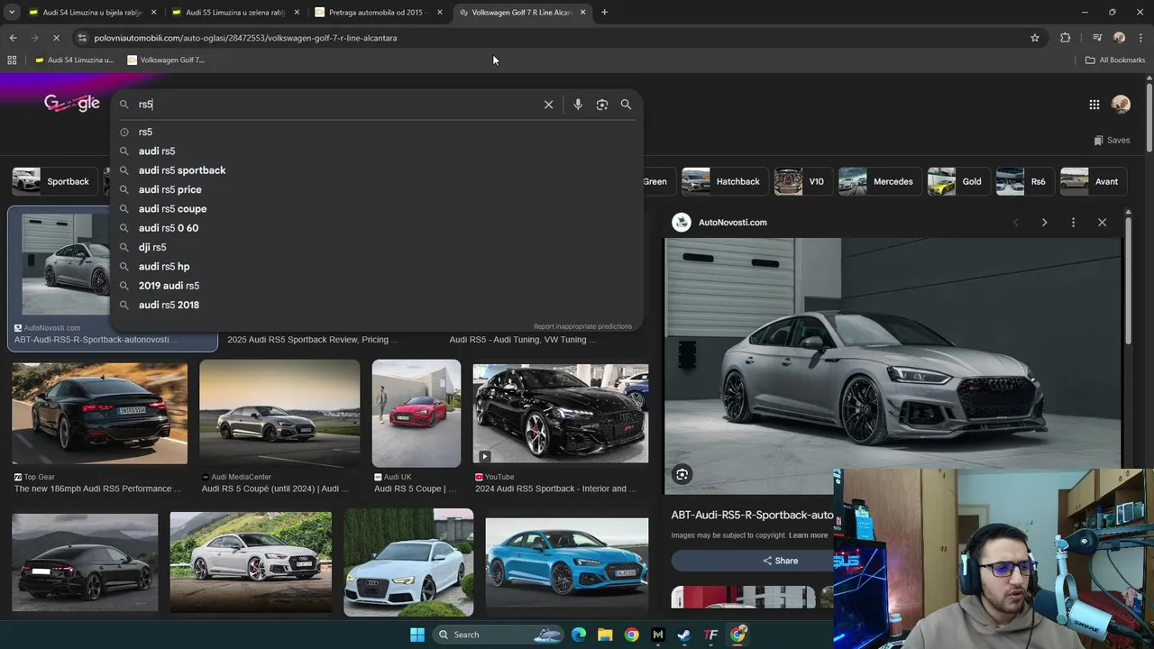Choose the suggestion audi rs5 0 60

point(377,228)
